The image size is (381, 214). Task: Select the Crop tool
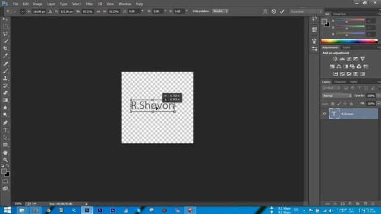pyautogui.click(x=5, y=48)
